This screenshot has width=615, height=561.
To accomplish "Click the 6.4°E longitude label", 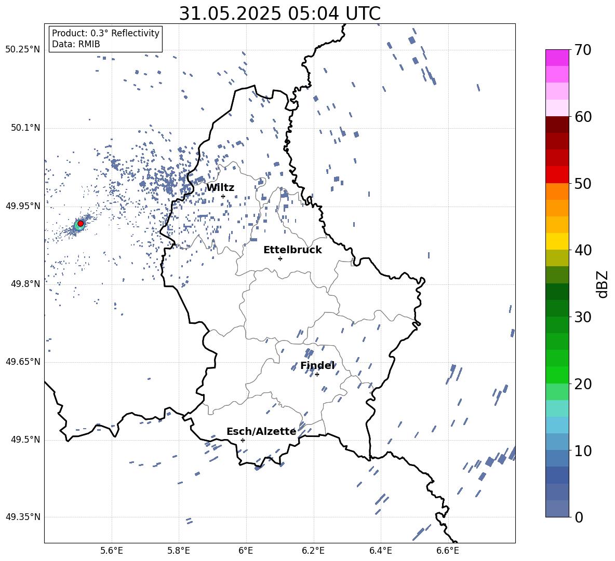I will tap(380, 551).
